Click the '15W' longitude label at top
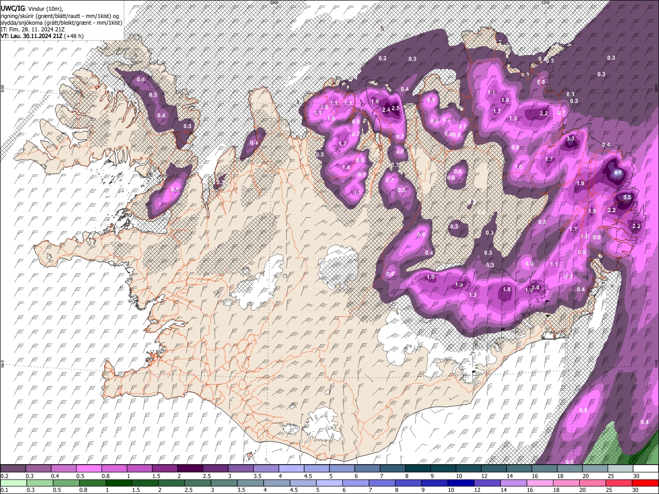 (546, 3)
